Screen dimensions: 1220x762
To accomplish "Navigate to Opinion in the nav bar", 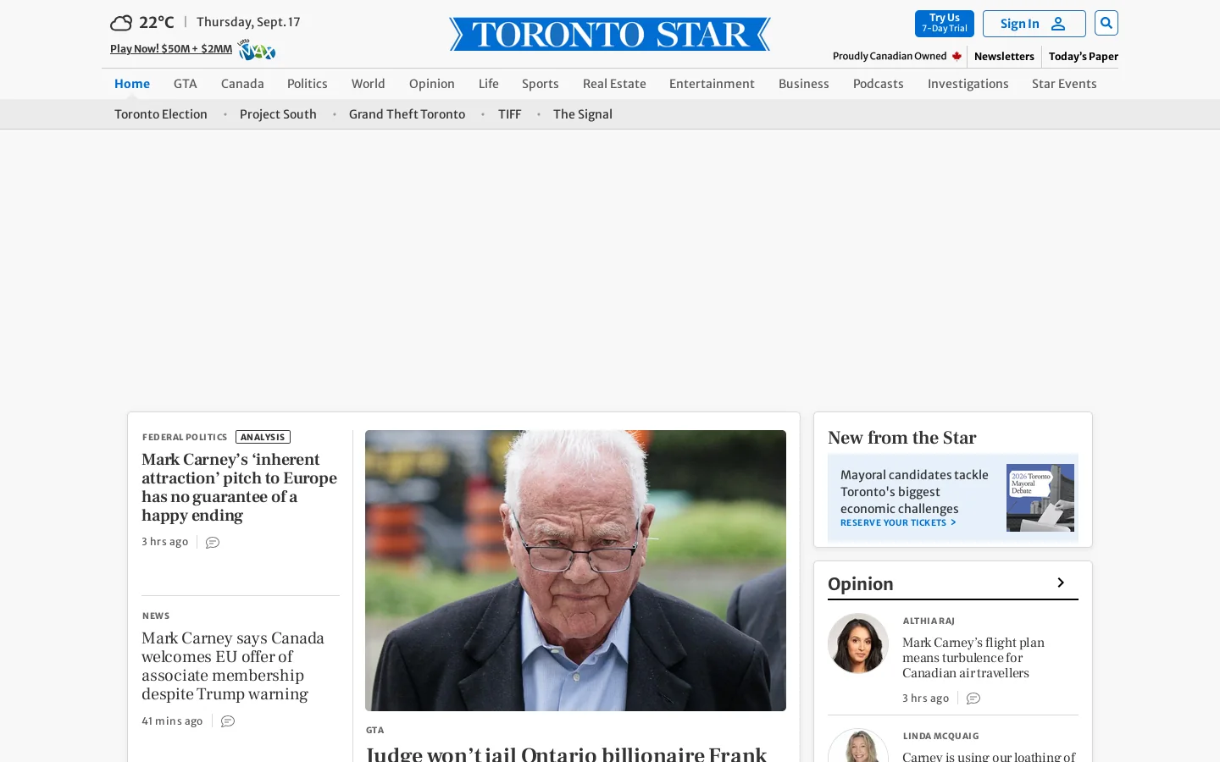I will [x=432, y=84].
